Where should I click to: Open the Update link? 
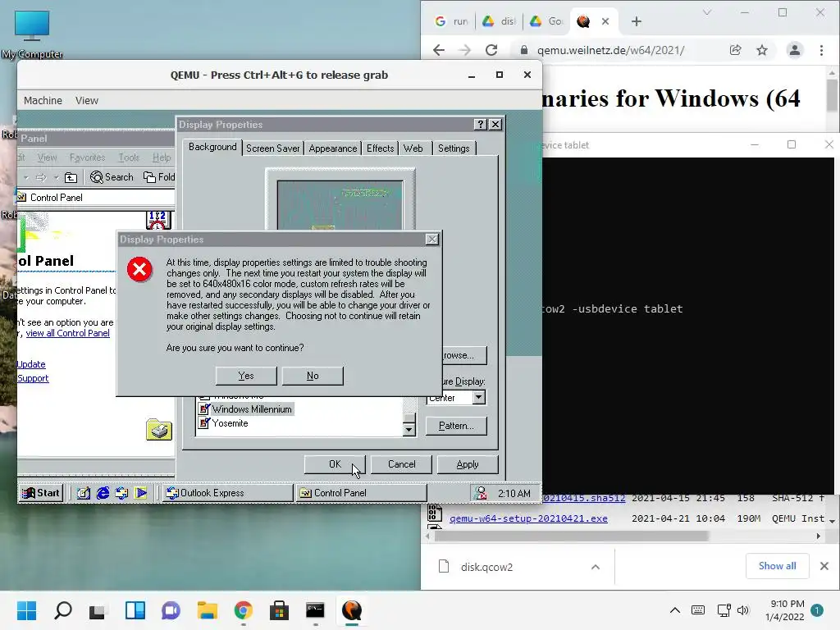(x=31, y=364)
